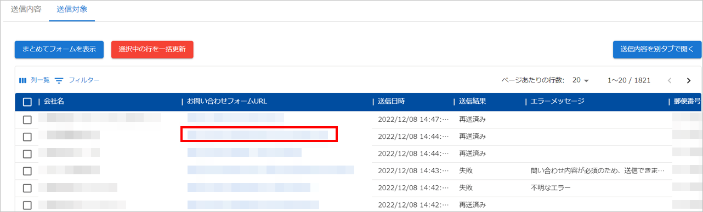The image size is (703, 212).
Task: Go to previous page arrow
Action: coord(670,80)
